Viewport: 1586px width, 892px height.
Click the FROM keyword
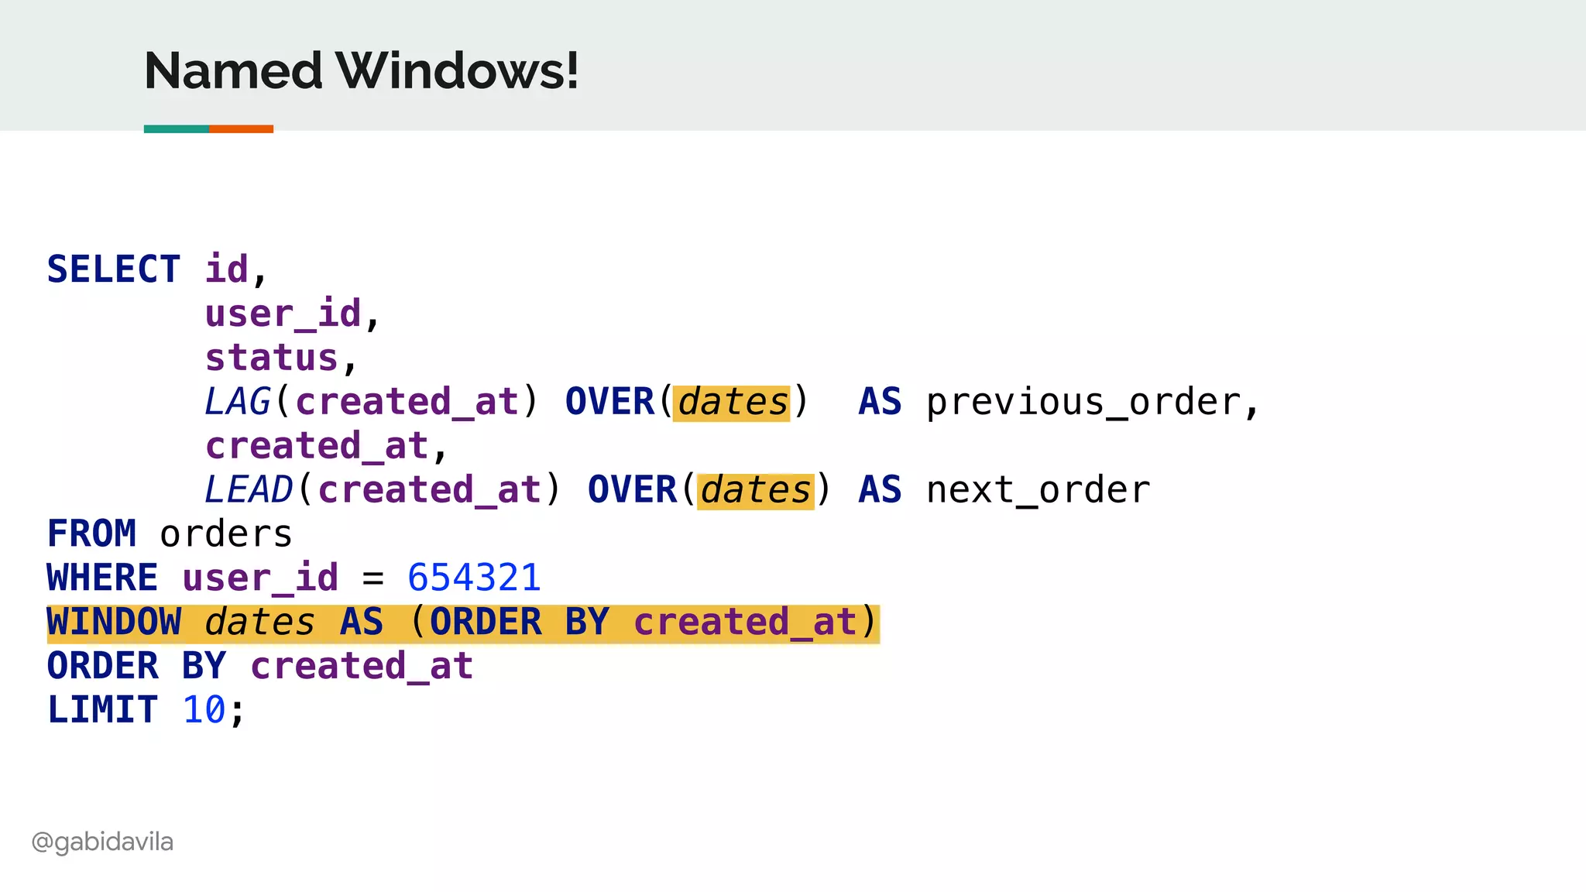click(x=91, y=534)
